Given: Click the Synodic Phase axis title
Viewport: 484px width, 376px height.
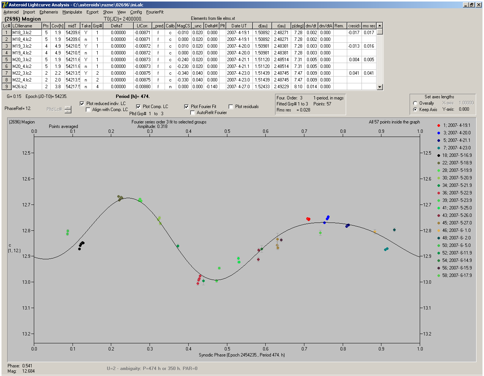Looking at the screenshot, I should point(242,355).
